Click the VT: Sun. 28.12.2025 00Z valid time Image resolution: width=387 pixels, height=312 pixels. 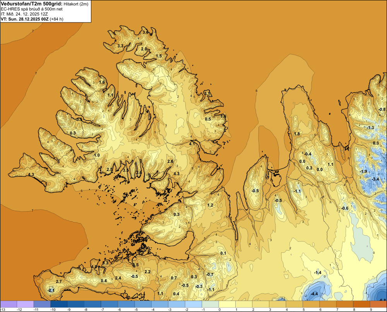(x=24, y=19)
